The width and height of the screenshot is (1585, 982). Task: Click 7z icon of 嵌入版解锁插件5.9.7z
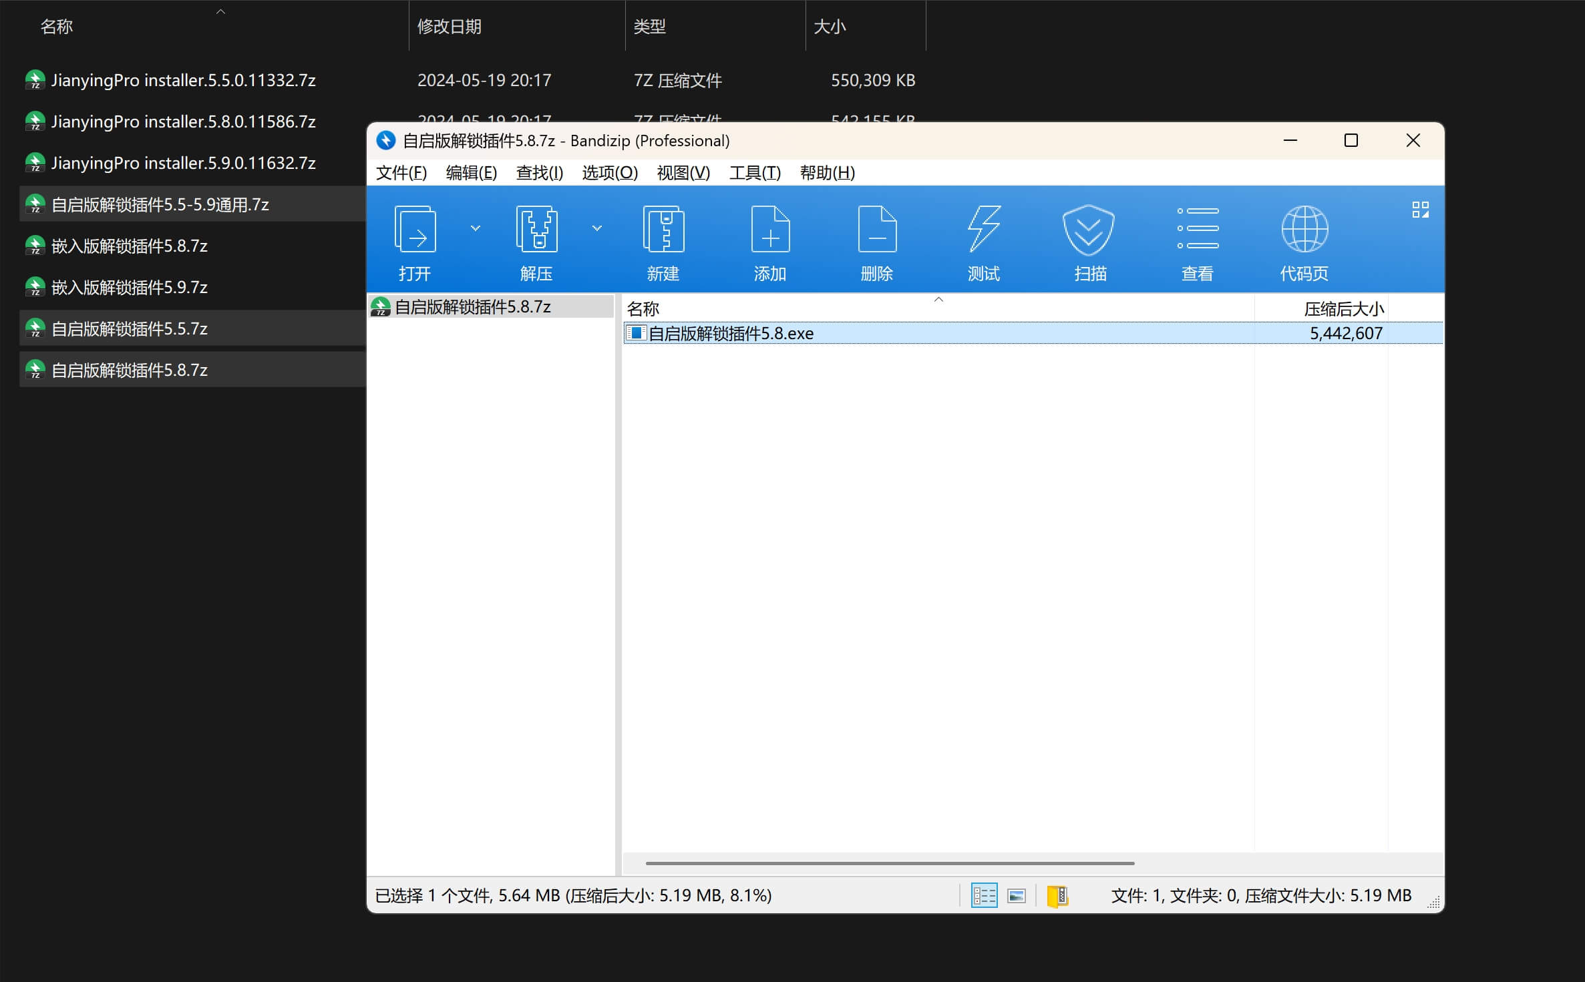point(35,287)
